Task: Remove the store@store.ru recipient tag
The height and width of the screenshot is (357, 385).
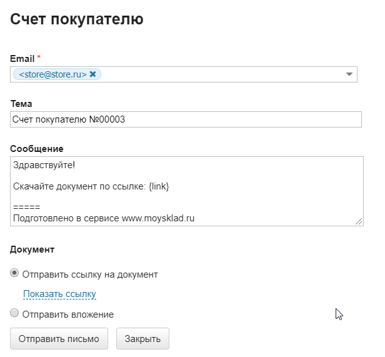Action: coord(93,74)
